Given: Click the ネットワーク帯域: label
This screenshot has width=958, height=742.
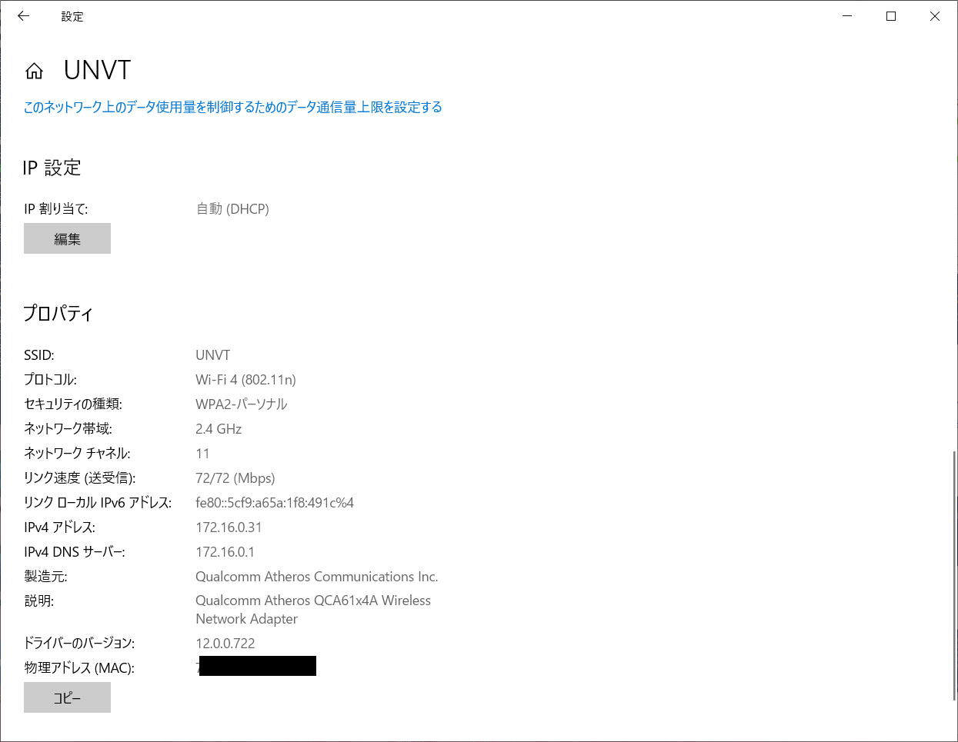Looking at the screenshot, I should point(68,429).
